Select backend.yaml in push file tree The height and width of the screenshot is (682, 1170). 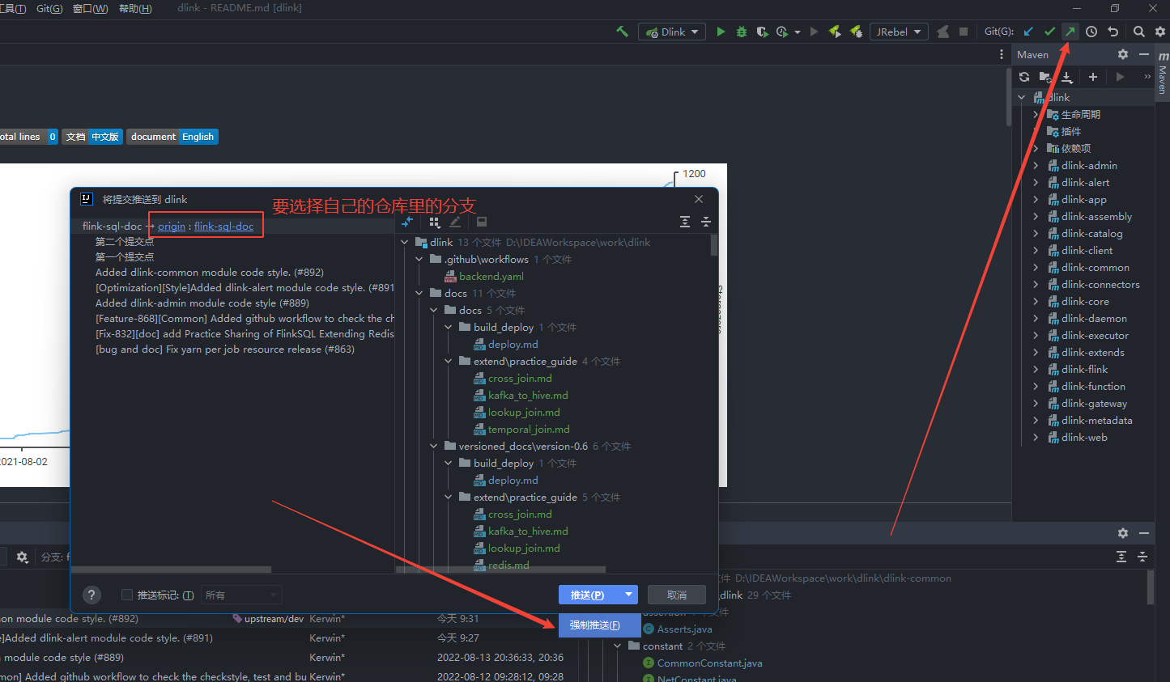(x=491, y=276)
